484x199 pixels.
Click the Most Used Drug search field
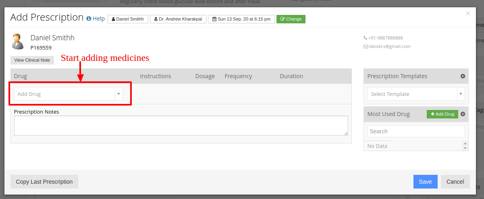tap(416, 131)
